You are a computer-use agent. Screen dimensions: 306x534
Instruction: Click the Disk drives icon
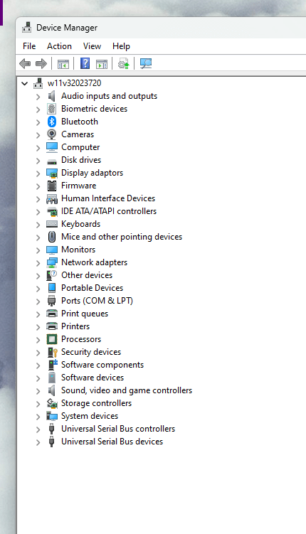point(52,161)
